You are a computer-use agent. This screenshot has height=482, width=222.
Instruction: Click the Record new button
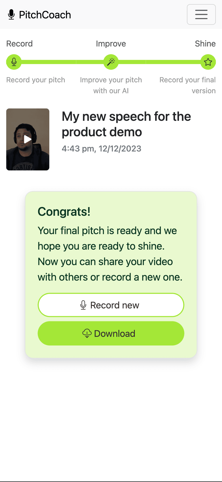111,305
